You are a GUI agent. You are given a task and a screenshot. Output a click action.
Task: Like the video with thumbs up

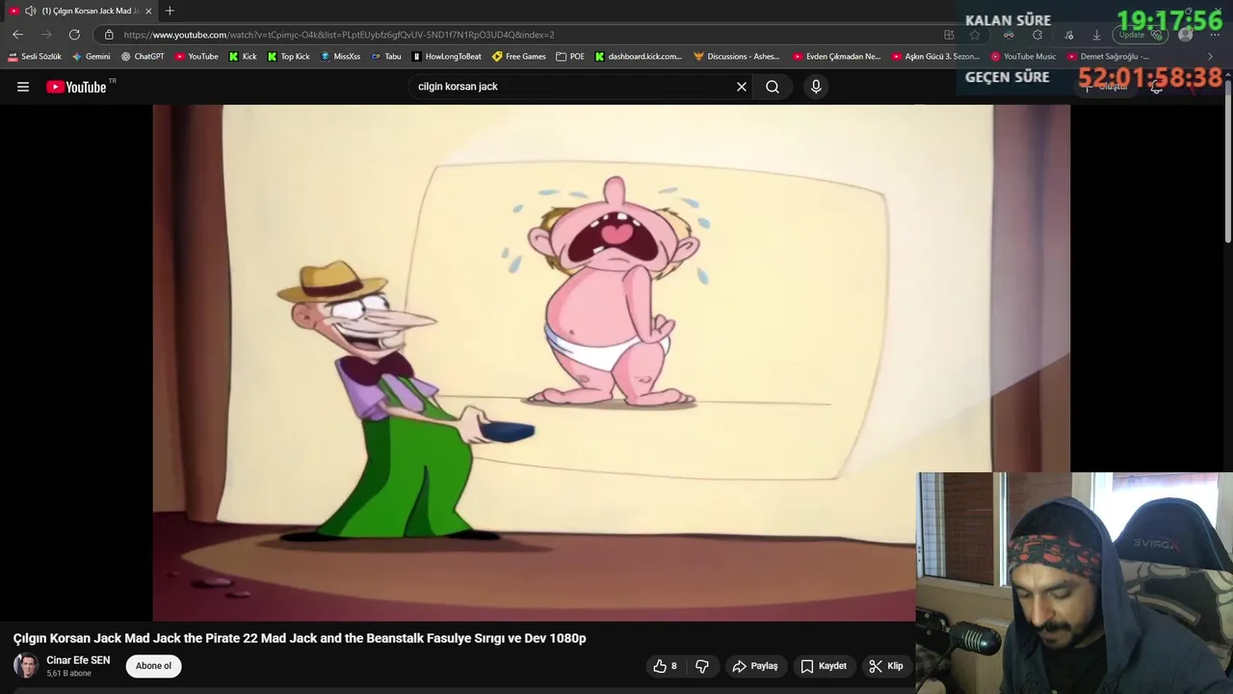click(665, 666)
